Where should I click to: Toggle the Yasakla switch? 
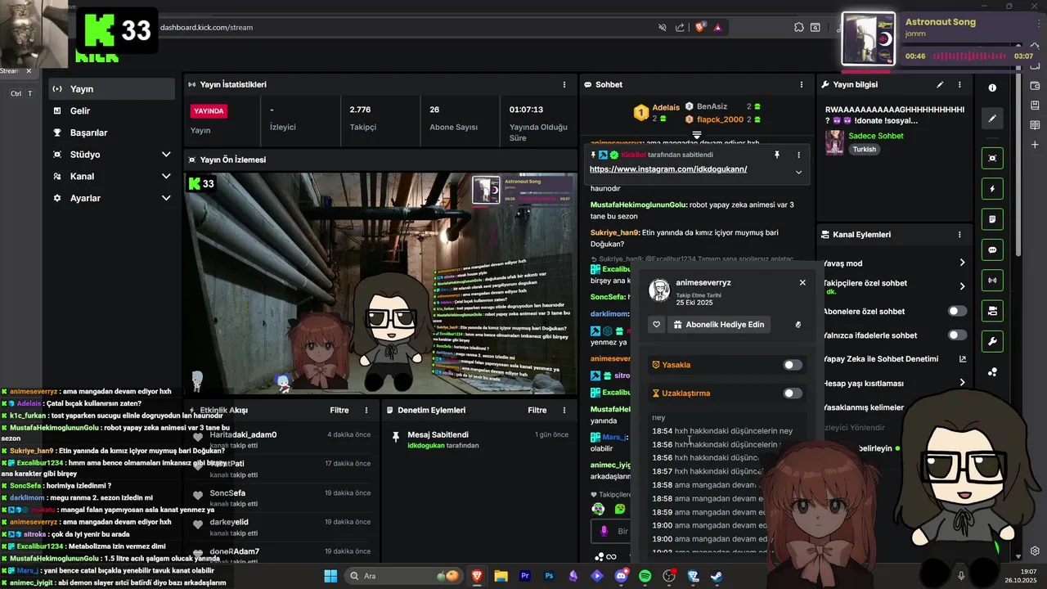tap(793, 365)
